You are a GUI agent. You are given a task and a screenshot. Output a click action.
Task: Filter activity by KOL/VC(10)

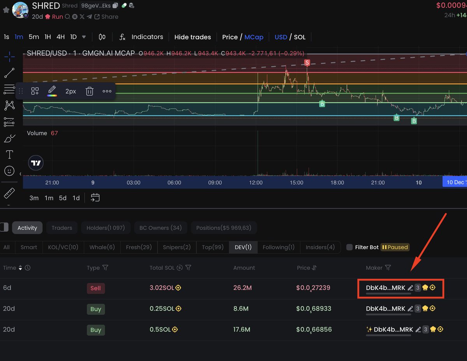pos(63,247)
